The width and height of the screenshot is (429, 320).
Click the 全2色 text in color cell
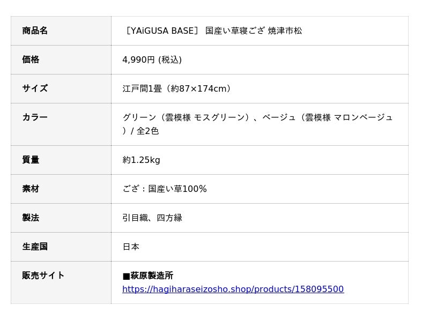pyautogui.click(x=147, y=131)
